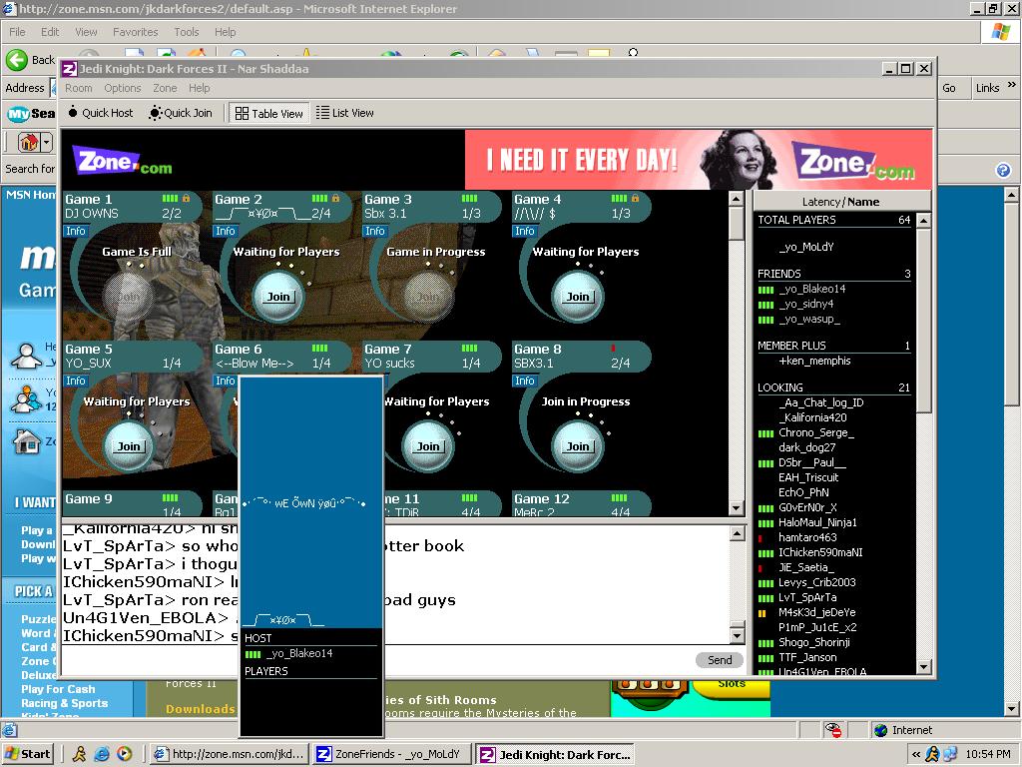Open the 'I Need It Every Day' banner ad

tap(698, 160)
